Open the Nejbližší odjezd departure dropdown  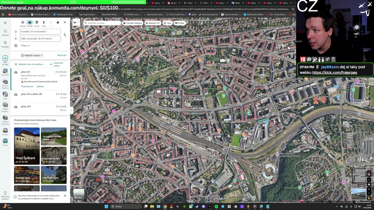(32, 55)
